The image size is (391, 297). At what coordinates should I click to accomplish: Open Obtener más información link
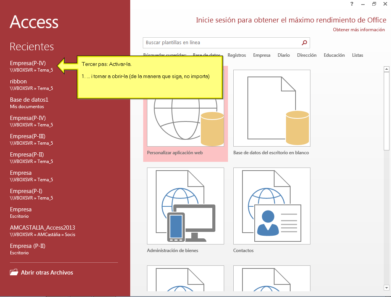(x=359, y=30)
